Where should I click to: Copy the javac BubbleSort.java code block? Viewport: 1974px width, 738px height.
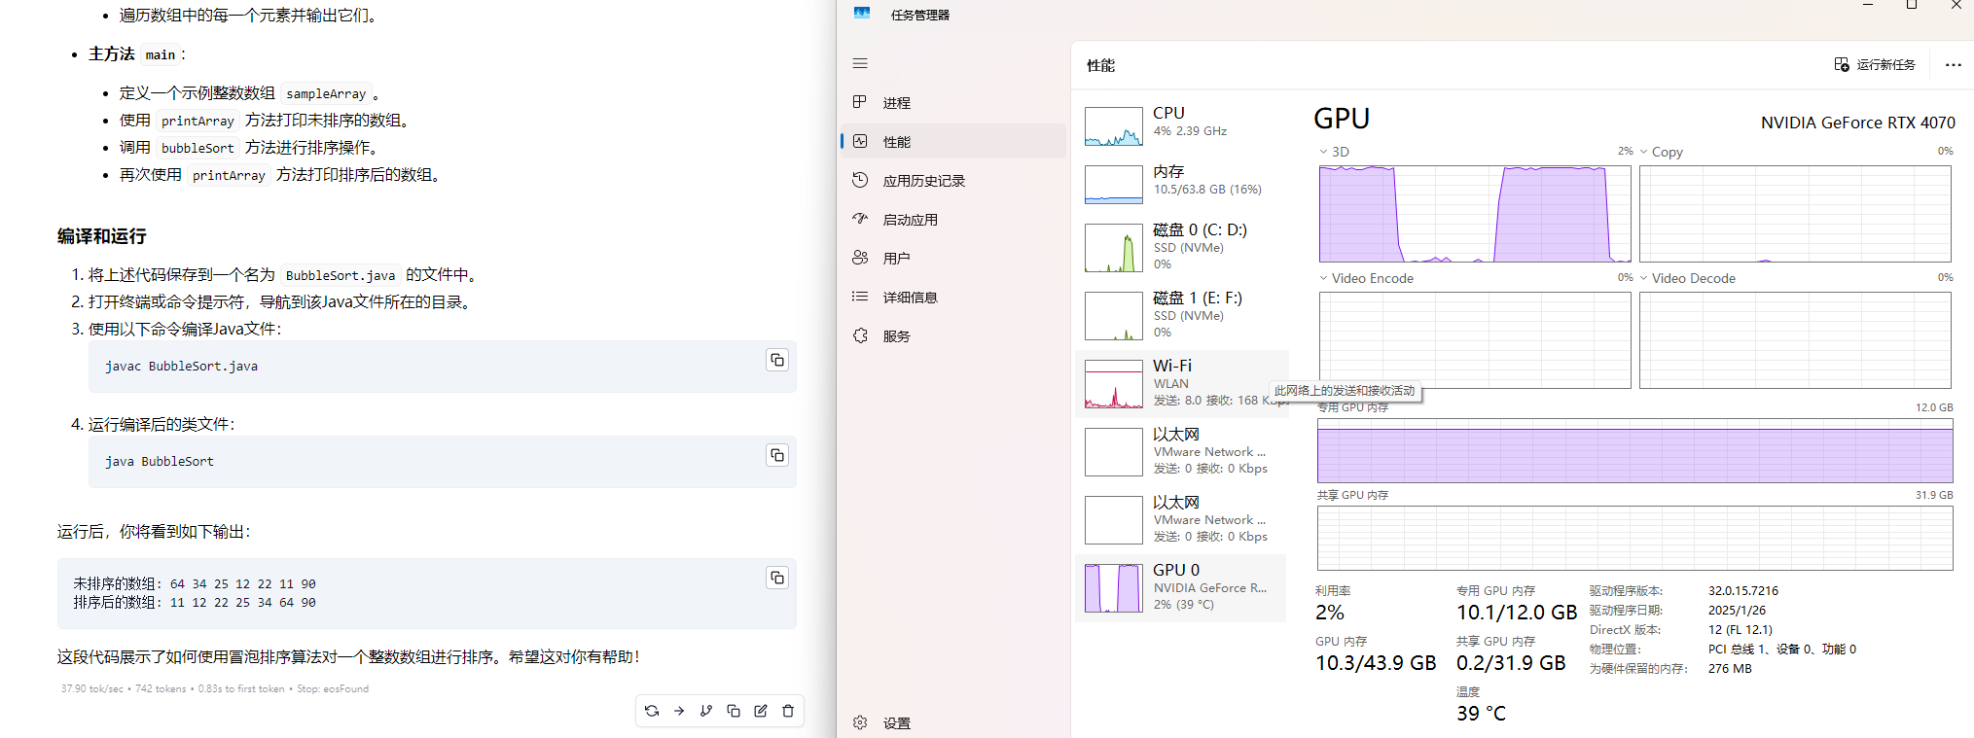(776, 361)
